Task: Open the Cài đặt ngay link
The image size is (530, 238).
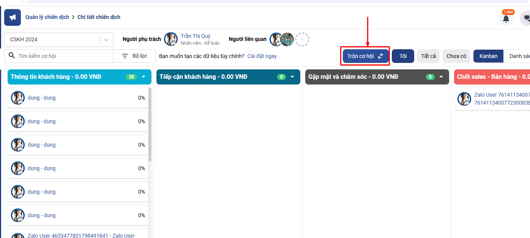Action: pyautogui.click(x=262, y=56)
